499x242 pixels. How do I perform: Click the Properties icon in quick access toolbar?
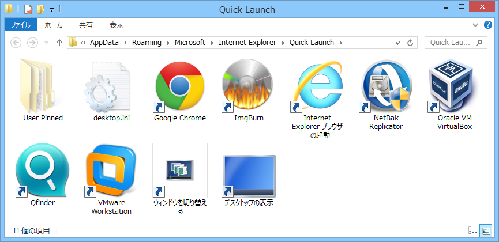tap(28, 9)
